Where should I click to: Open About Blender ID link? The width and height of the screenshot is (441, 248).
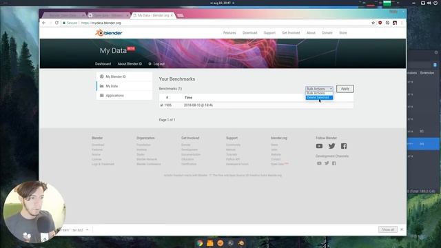point(130,64)
